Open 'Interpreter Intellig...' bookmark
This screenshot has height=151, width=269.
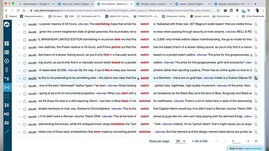point(174,16)
